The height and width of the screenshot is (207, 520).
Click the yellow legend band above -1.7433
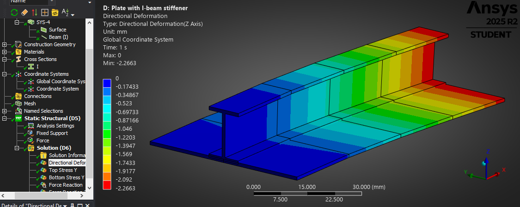click(x=107, y=159)
